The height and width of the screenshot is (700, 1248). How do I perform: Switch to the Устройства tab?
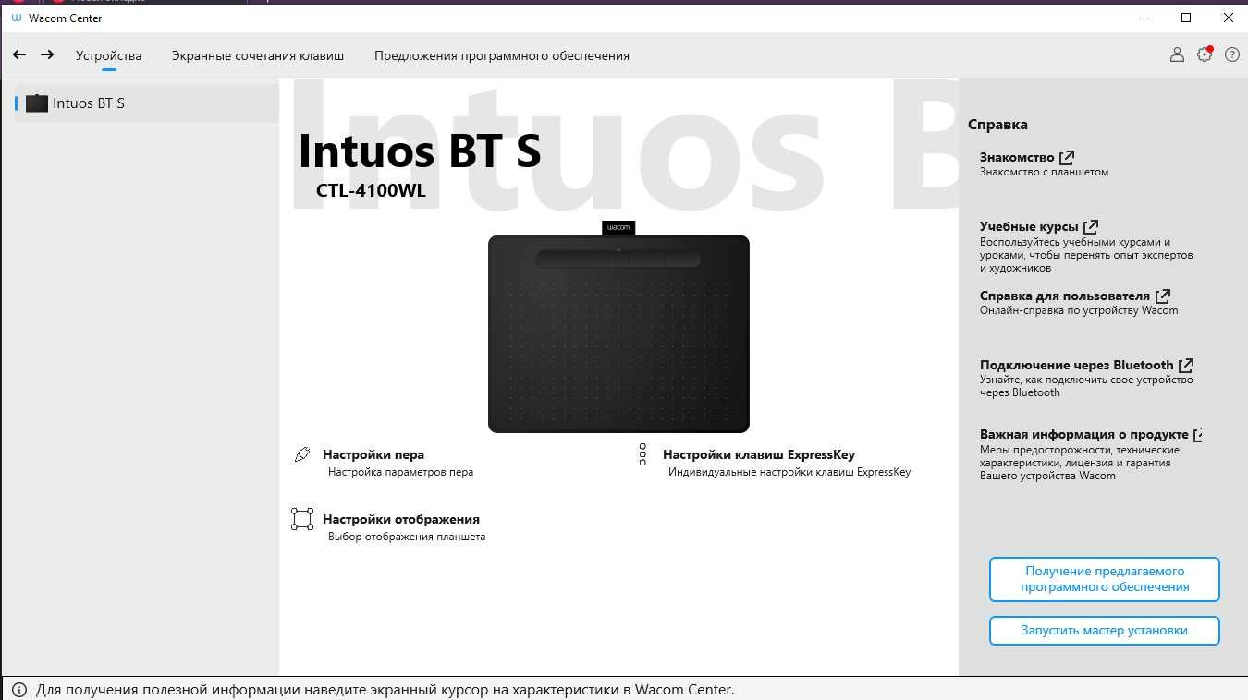pyautogui.click(x=109, y=55)
